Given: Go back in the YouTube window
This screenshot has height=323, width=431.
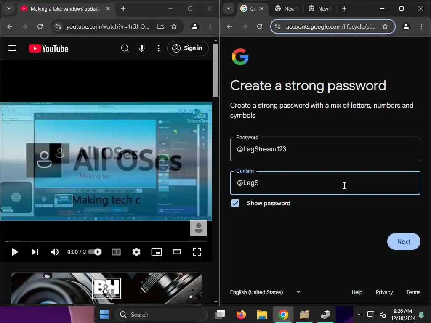Looking at the screenshot, I should coord(10,26).
